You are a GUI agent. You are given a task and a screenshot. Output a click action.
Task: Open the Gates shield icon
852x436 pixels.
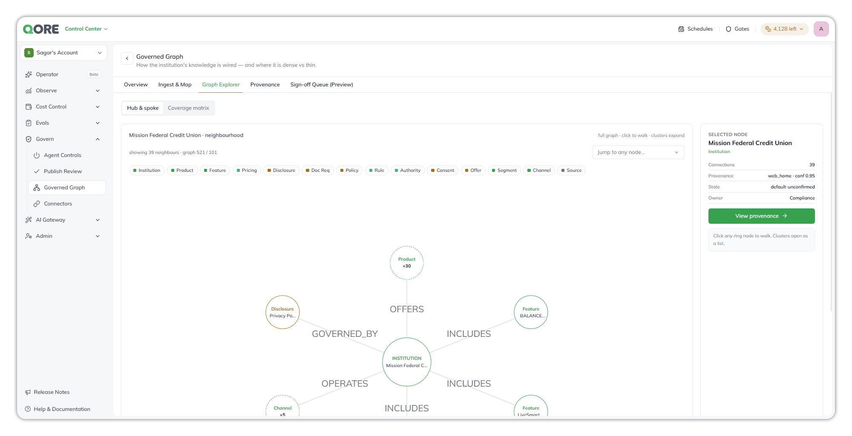tap(728, 29)
